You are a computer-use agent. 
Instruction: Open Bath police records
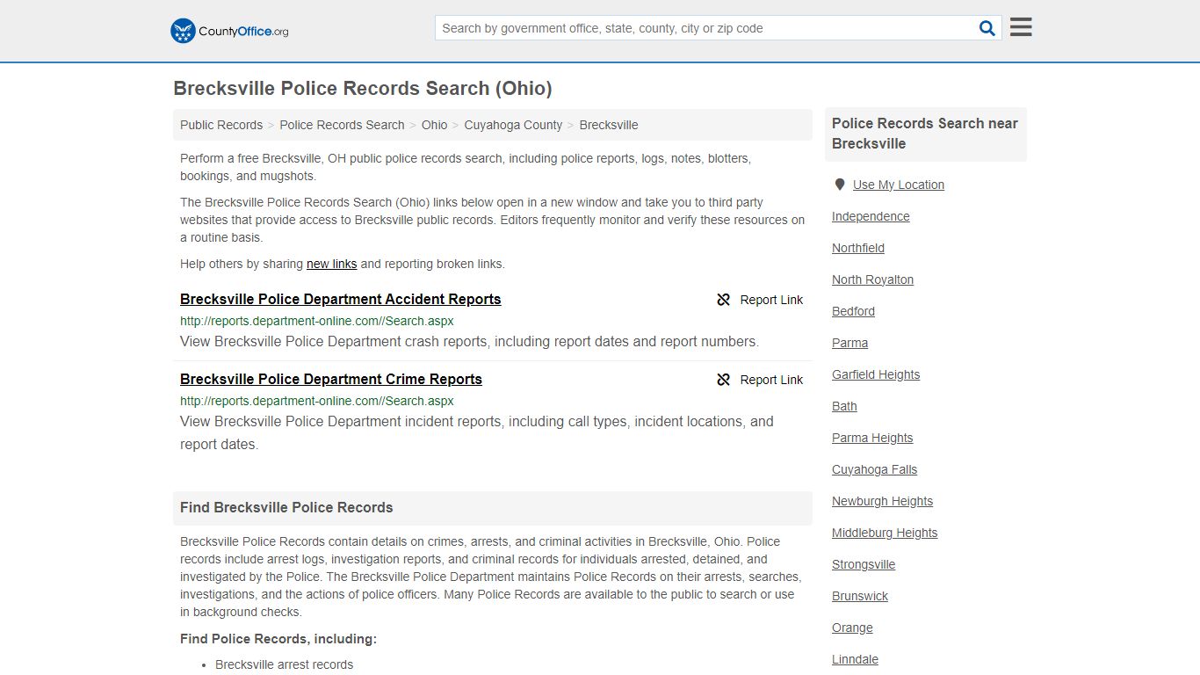pos(844,406)
